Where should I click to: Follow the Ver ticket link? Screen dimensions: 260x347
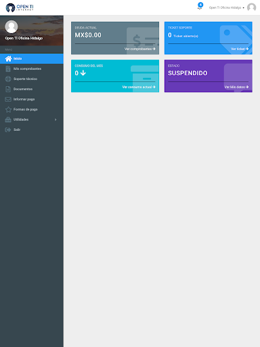pos(240,49)
